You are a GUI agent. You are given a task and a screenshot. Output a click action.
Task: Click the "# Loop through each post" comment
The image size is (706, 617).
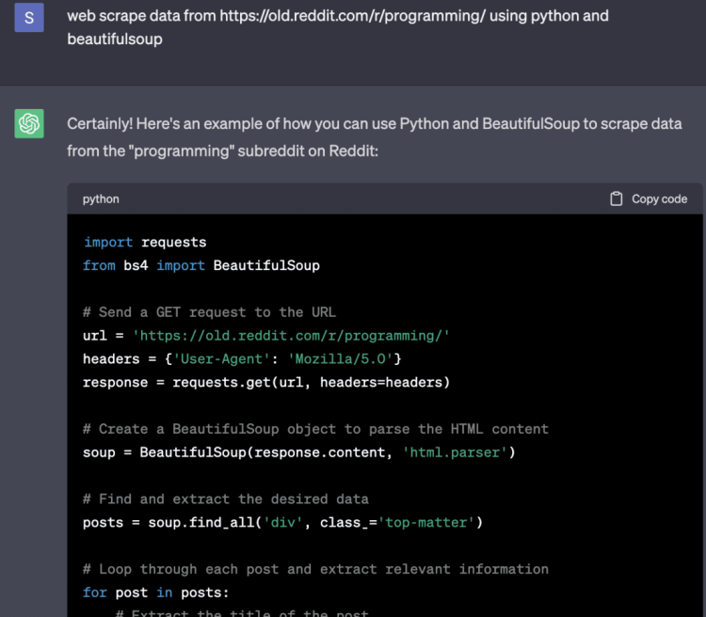[x=315, y=569]
